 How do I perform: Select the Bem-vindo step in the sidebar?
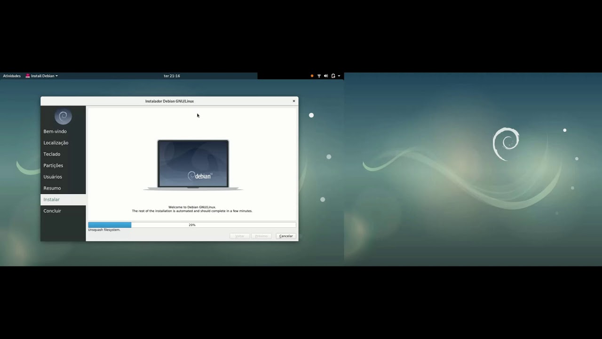63,131
